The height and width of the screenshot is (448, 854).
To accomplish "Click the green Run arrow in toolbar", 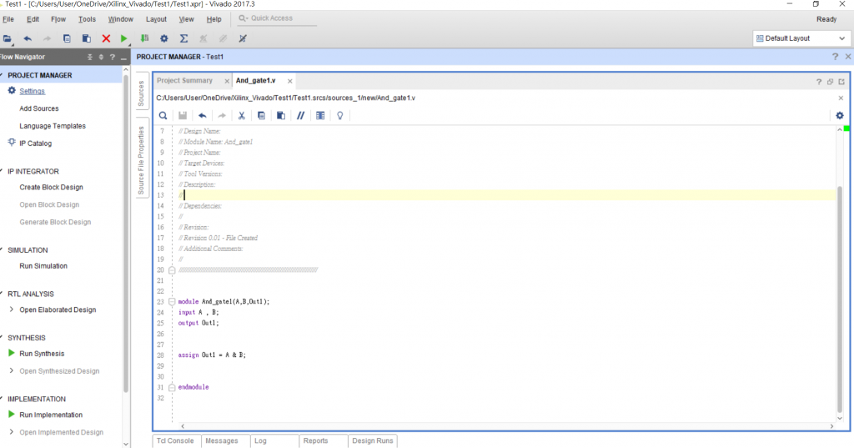I will click(124, 38).
